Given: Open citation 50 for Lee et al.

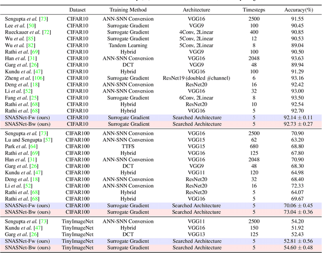Looking at the screenshot, I should click(30, 25).
